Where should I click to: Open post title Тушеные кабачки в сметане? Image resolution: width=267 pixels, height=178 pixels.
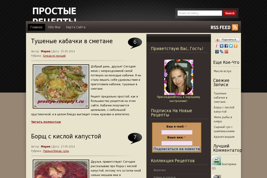(72, 41)
